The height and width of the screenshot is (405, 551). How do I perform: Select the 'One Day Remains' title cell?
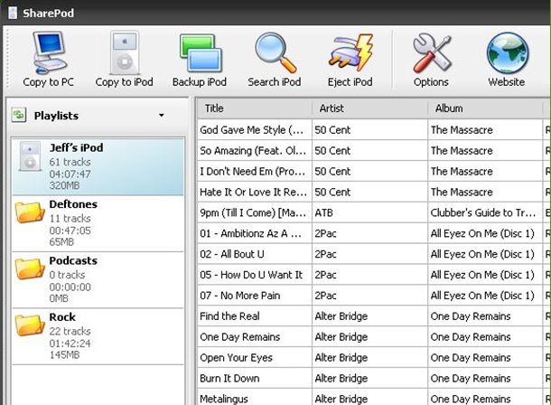click(255, 337)
